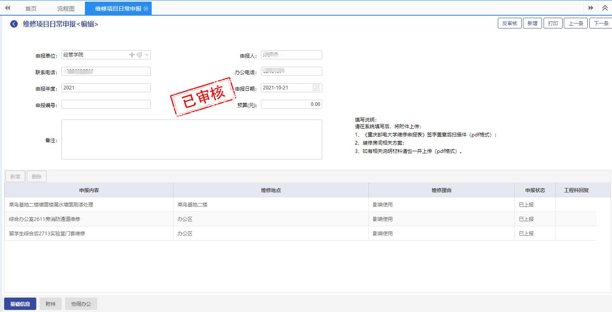Go to the previous record with 上一条

click(576, 23)
